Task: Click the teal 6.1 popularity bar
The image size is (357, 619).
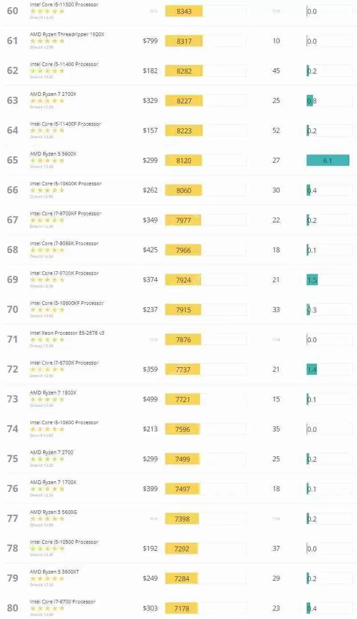Action: click(x=328, y=160)
